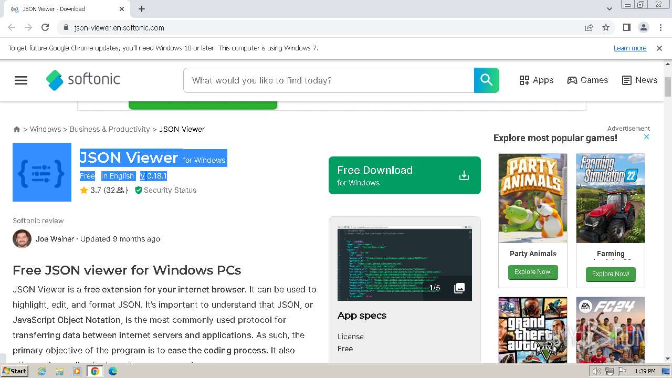Open Internet Explorer from taskbar
Viewport: 672px width, 378px height.
[41, 371]
